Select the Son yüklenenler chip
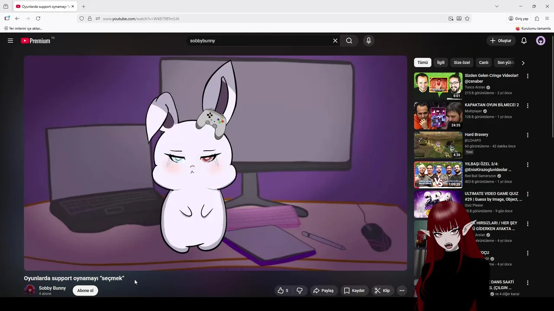This screenshot has width=554, height=311. 506,63
